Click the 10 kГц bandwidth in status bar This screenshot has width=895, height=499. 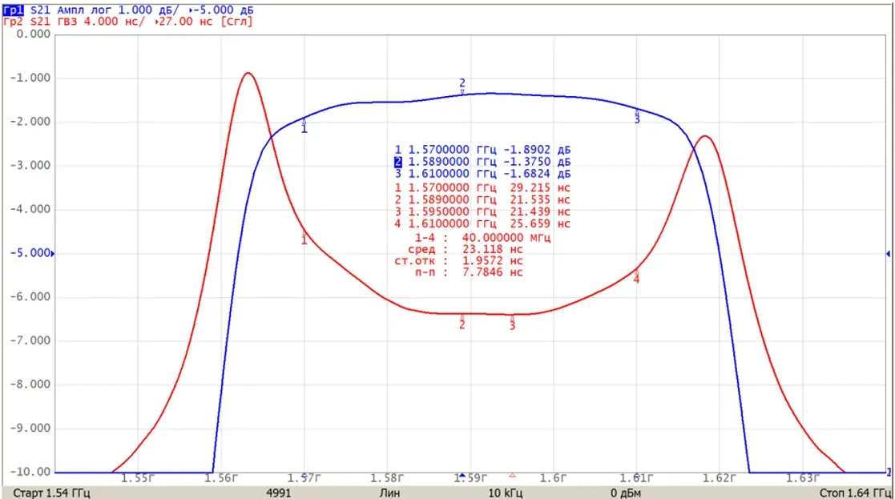[x=505, y=493]
